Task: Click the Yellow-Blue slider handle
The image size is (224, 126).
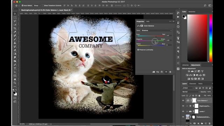Action: point(150,46)
